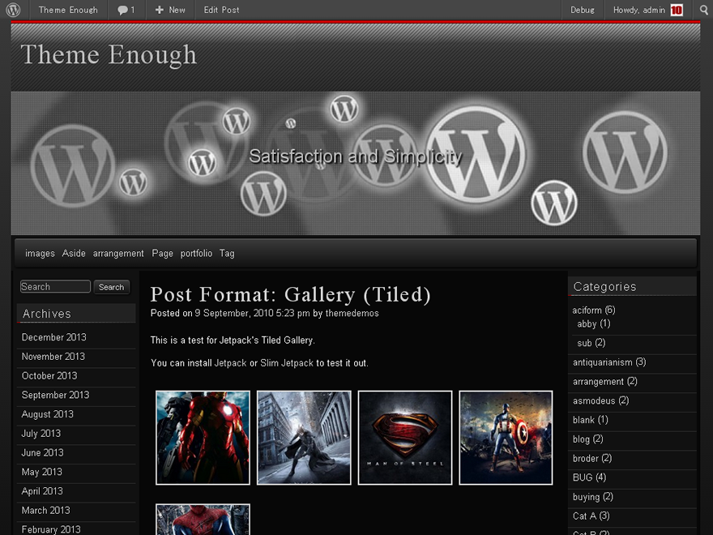
Task: Select "Tag" from the navigation menu
Action: tap(227, 253)
